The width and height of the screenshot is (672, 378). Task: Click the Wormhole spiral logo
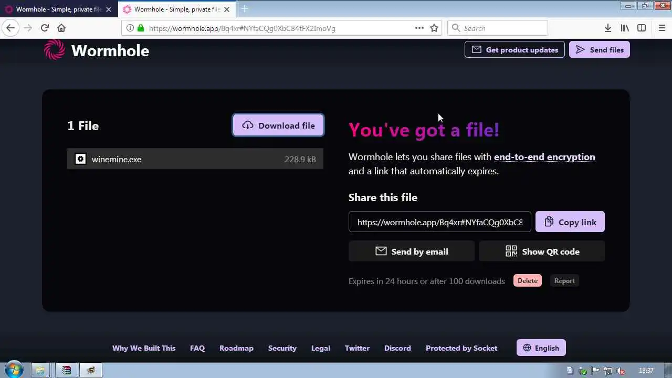(x=55, y=50)
